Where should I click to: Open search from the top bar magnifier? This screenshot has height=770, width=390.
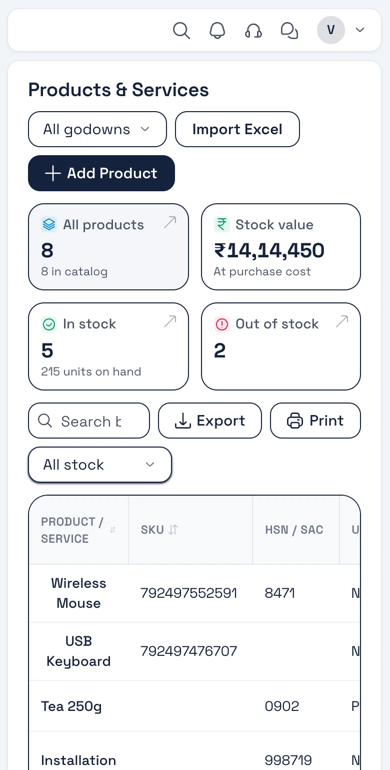point(181,31)
